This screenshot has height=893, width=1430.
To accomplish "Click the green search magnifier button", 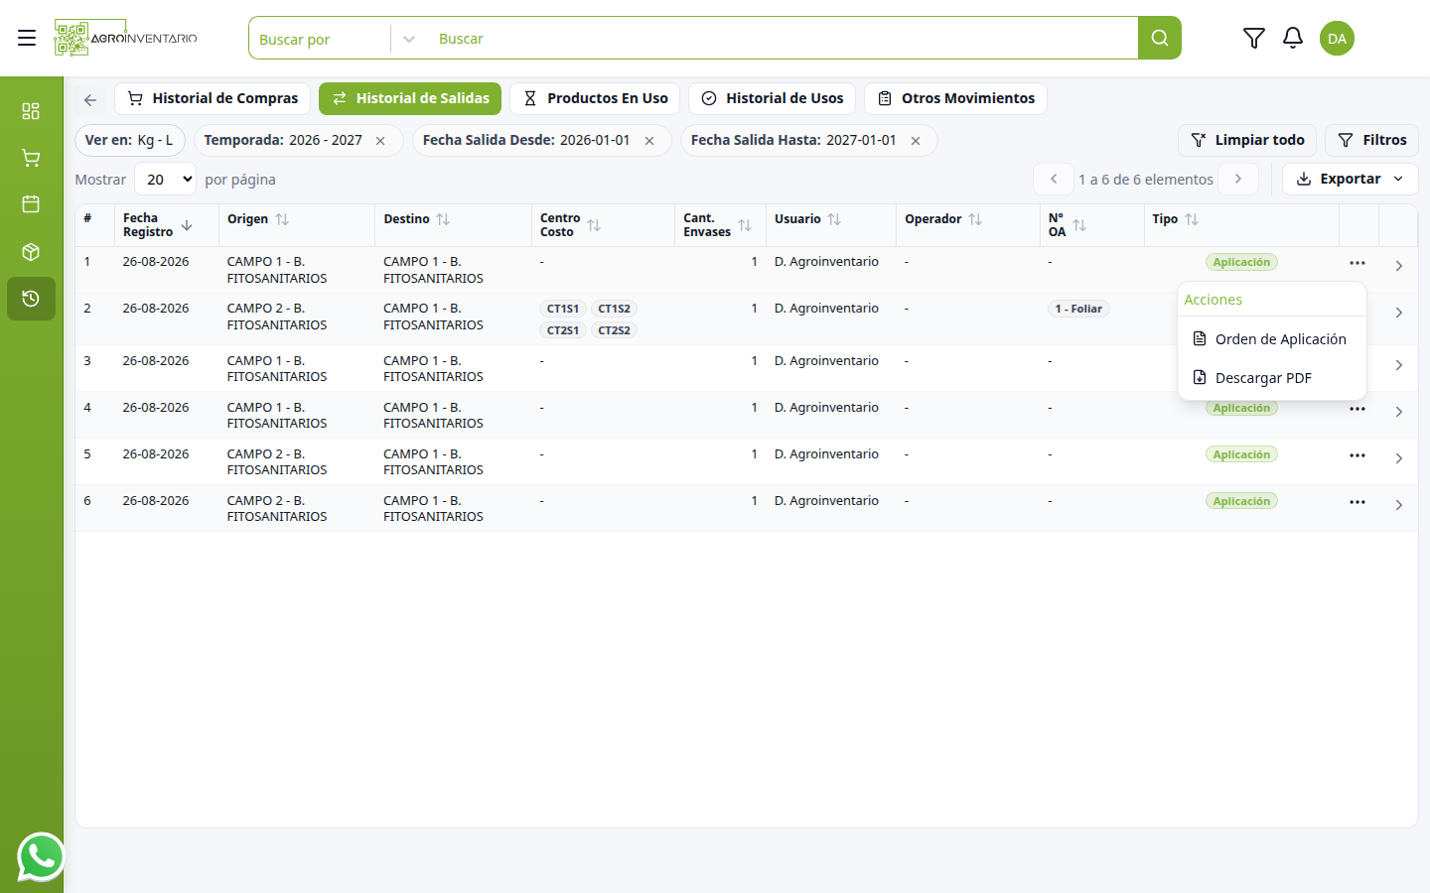I will [x=1159, y=38].
